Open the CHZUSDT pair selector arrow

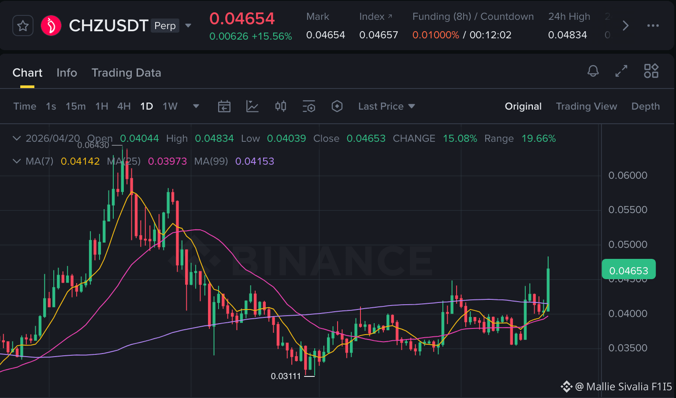[x=188, y=26]
